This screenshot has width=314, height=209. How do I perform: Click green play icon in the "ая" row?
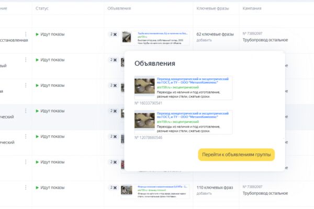[37, 85]
